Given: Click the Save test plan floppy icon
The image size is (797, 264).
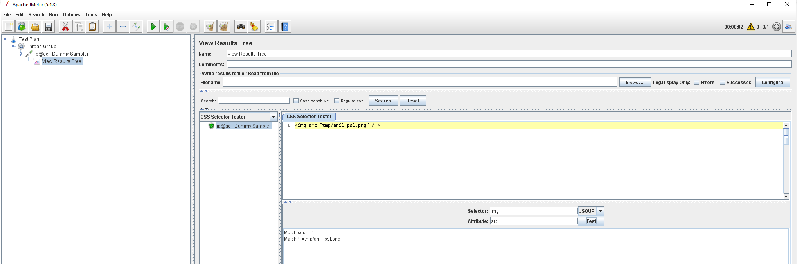Looking at the screenshot, I should click(49, 27).
